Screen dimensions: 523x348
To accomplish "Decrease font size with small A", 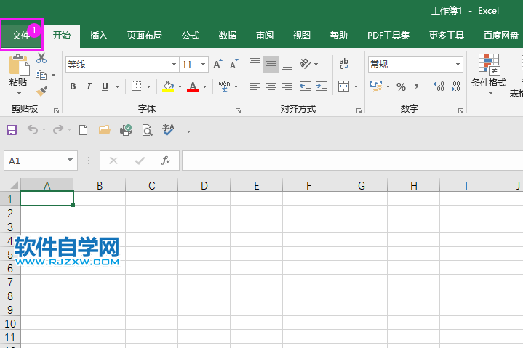I will (234, 64).
